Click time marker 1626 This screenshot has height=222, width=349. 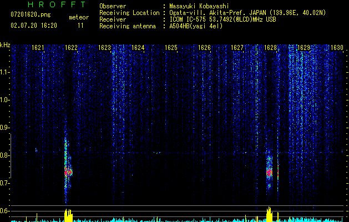coord(204,47)
